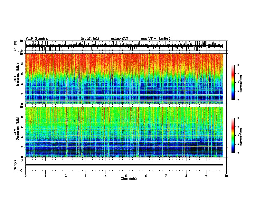Screen dimensions: 255x197
Task: Click the ch.2 spectrogram color bar
Action: (x=233, y=136)
